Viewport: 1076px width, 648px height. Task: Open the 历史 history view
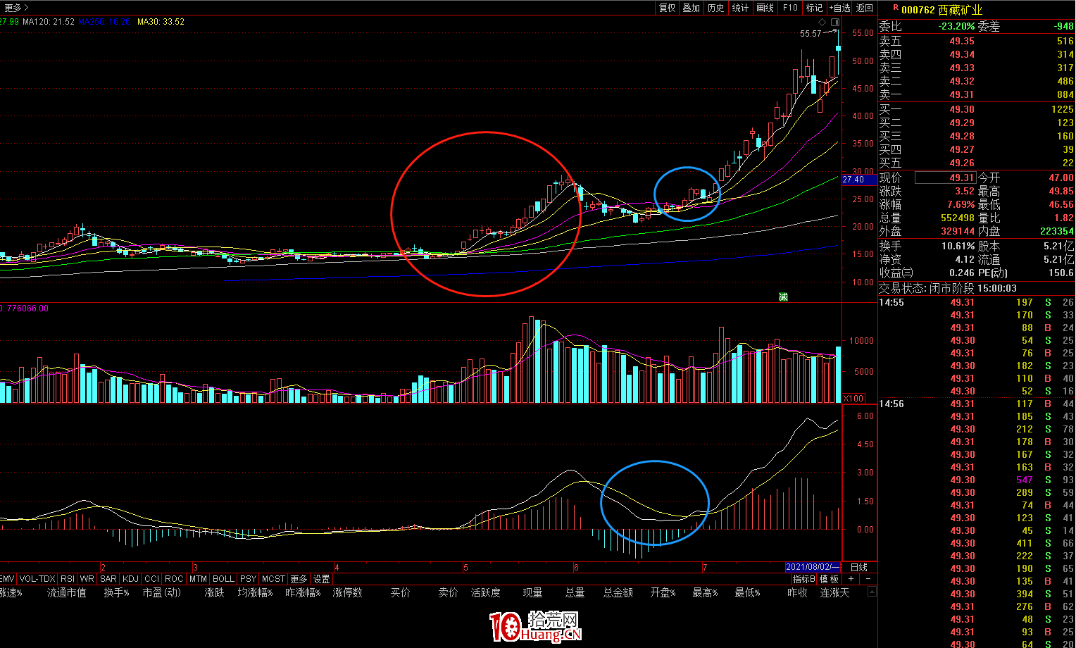(x=715, y=8)
